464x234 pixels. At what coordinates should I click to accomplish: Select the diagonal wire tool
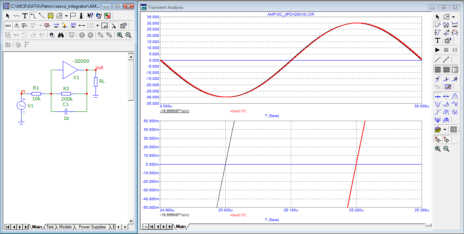42,16
